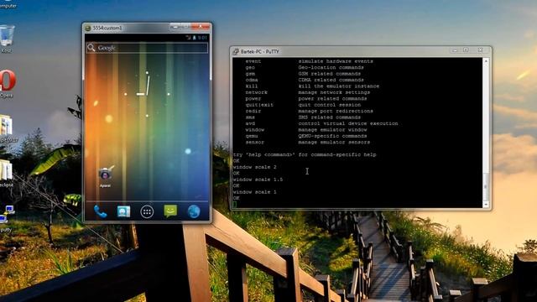Screen dimensions: 537x302
Task: Click the Google search bar in emulator
Action: point(147,48)
